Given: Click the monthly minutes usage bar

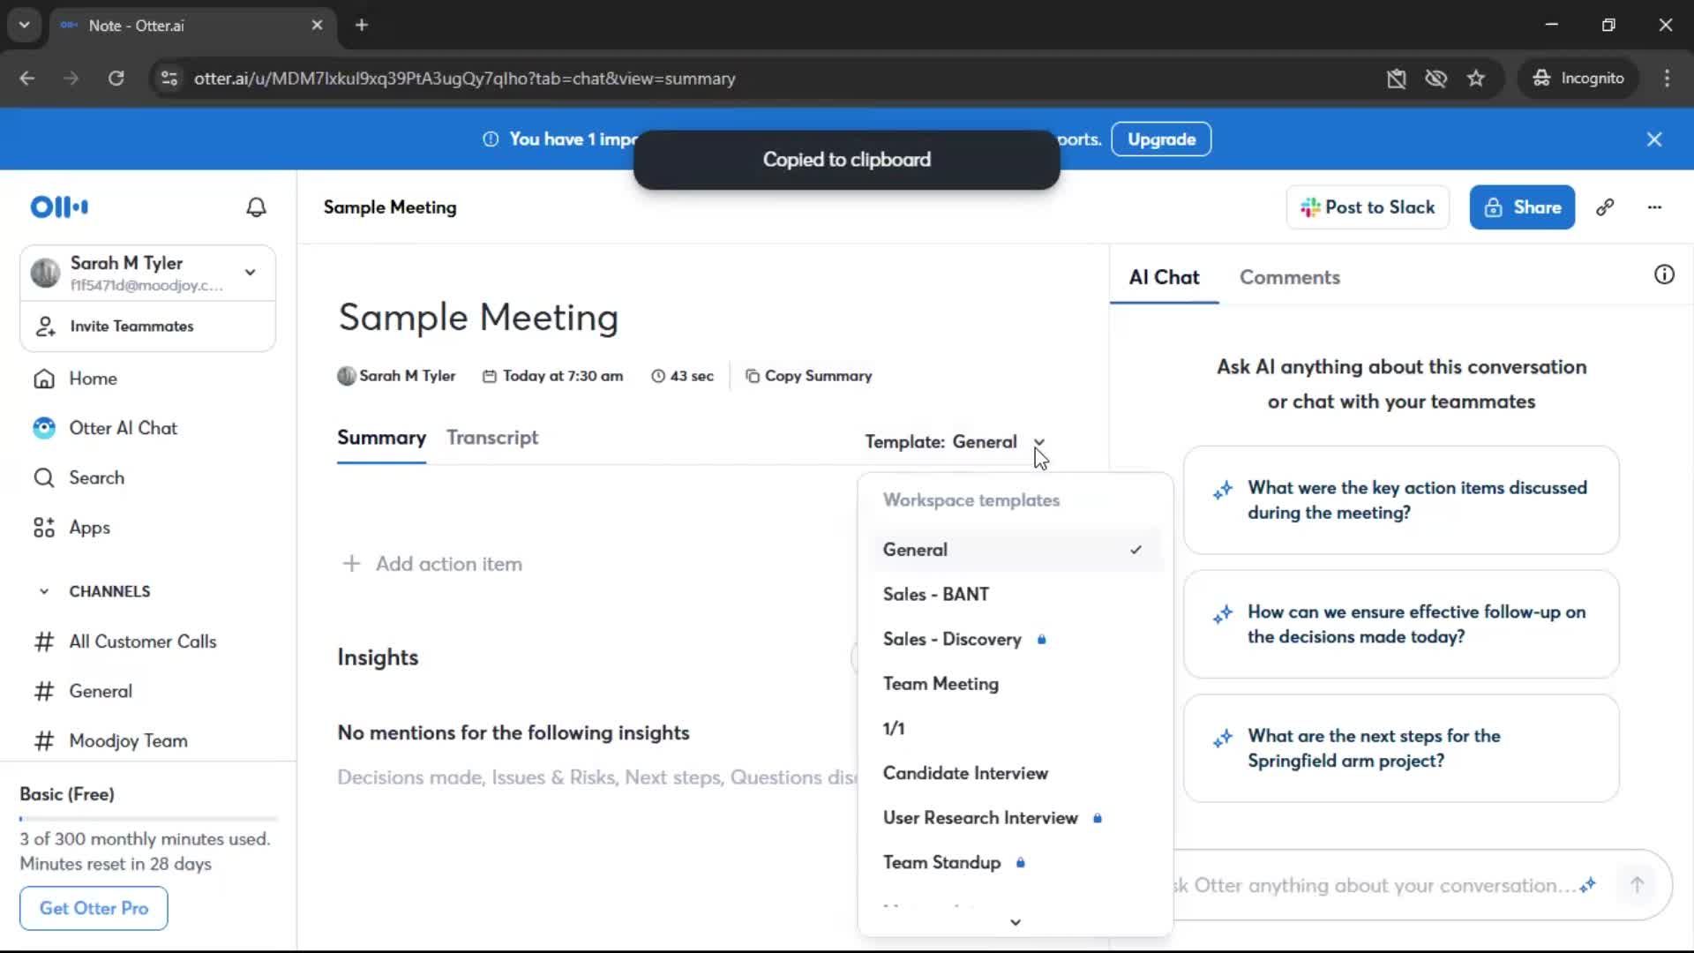Looking at the screenshot, I should coord(148,819).
